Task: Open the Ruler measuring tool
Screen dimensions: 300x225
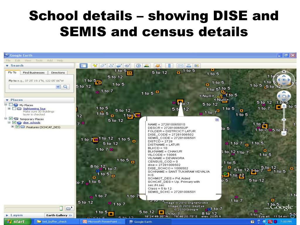Action: coord(169,66)
